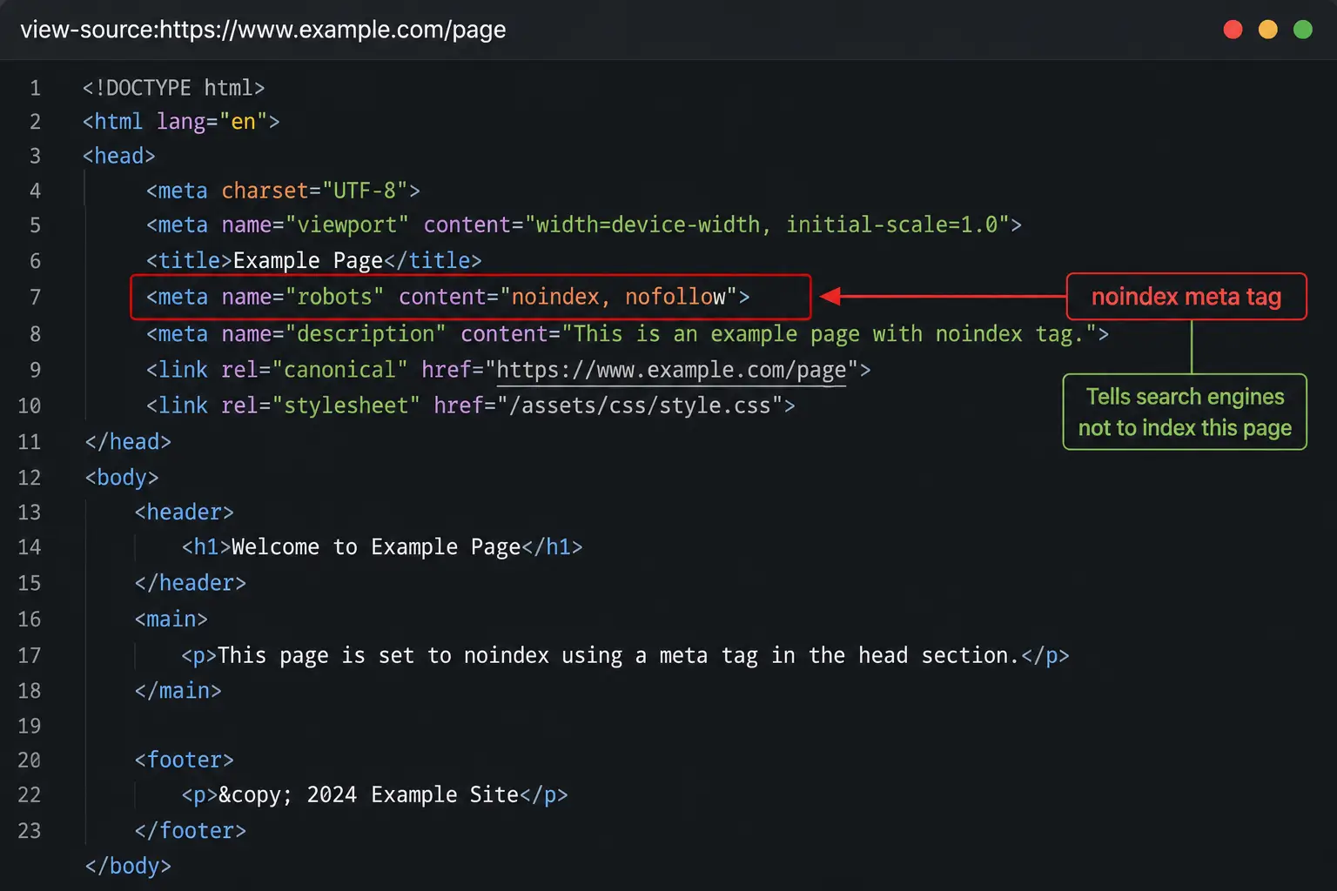
Task: Click the view-source URL in title bar
Action: coord(263,30)
